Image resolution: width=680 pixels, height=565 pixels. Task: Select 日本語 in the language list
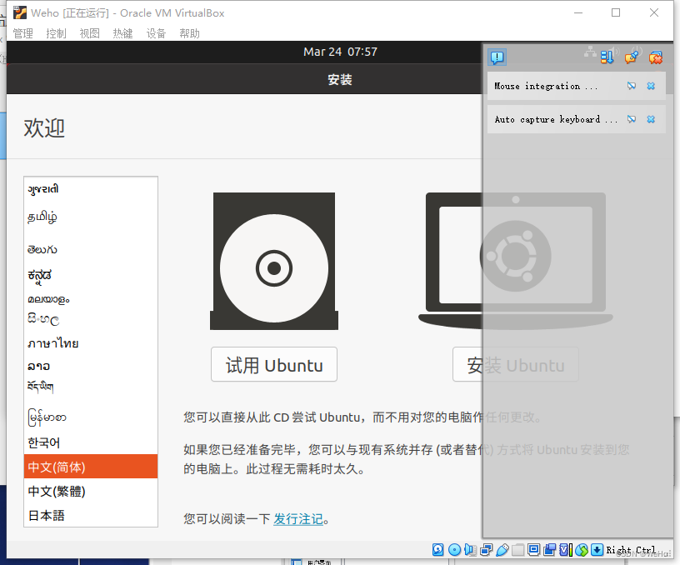[91, 515]
